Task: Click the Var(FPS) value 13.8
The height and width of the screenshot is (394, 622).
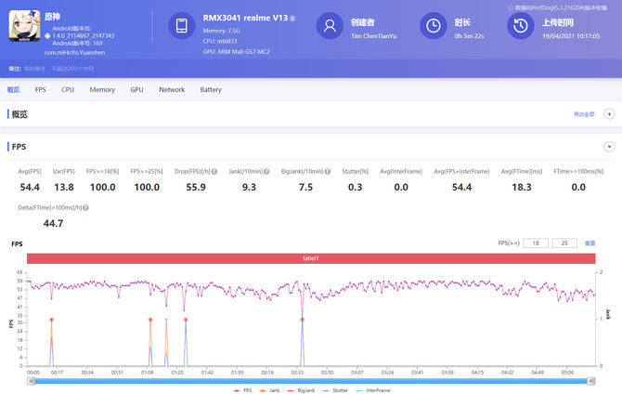Action: [x=64, y=188]
